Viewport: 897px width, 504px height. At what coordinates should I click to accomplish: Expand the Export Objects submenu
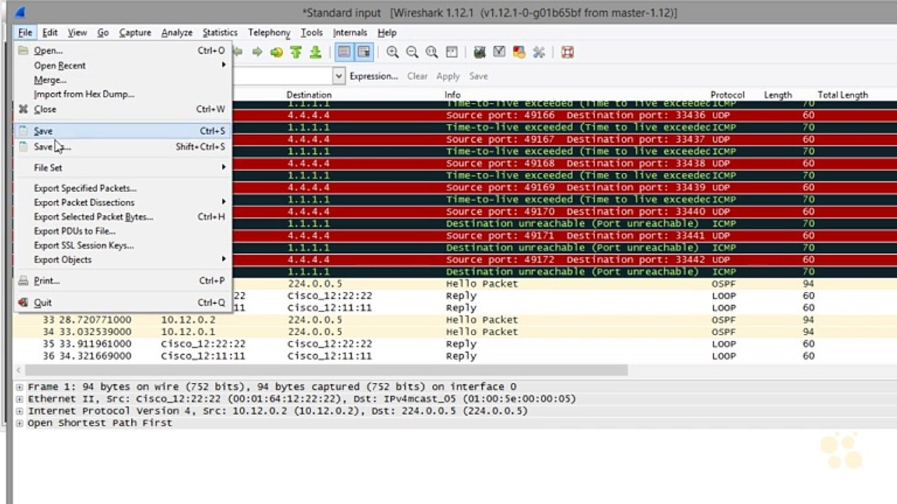(122, 260)
